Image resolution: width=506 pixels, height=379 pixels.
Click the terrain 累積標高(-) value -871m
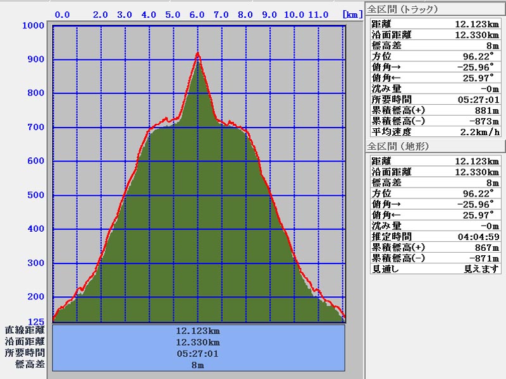(484, 258)
